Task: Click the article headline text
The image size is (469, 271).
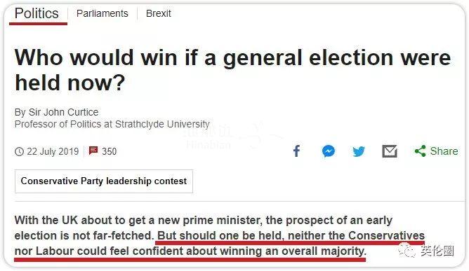Action: 232,70
